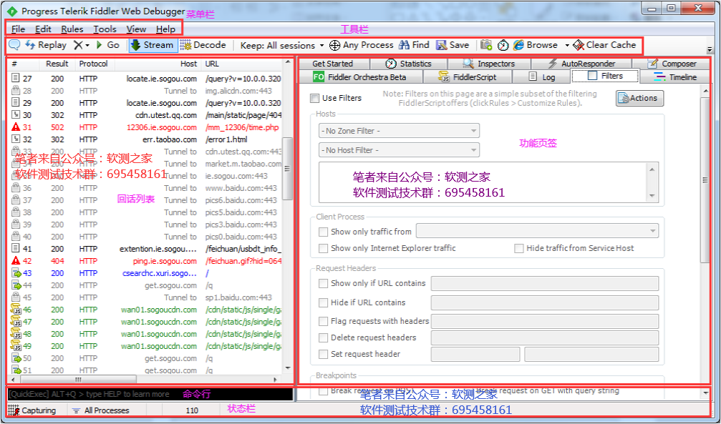Open the Timeline tab
Viewport: 721px width, 424px height.
click(x=674, y=77)
